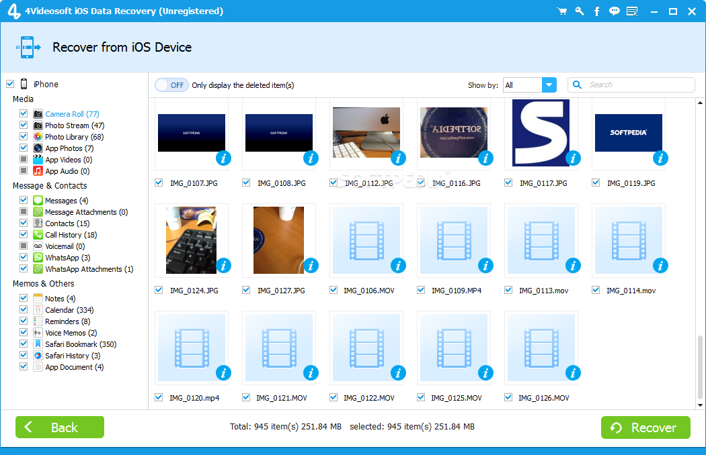Click the Back button
This screenshot has width=706, height=455.
(x=60, y=427)
